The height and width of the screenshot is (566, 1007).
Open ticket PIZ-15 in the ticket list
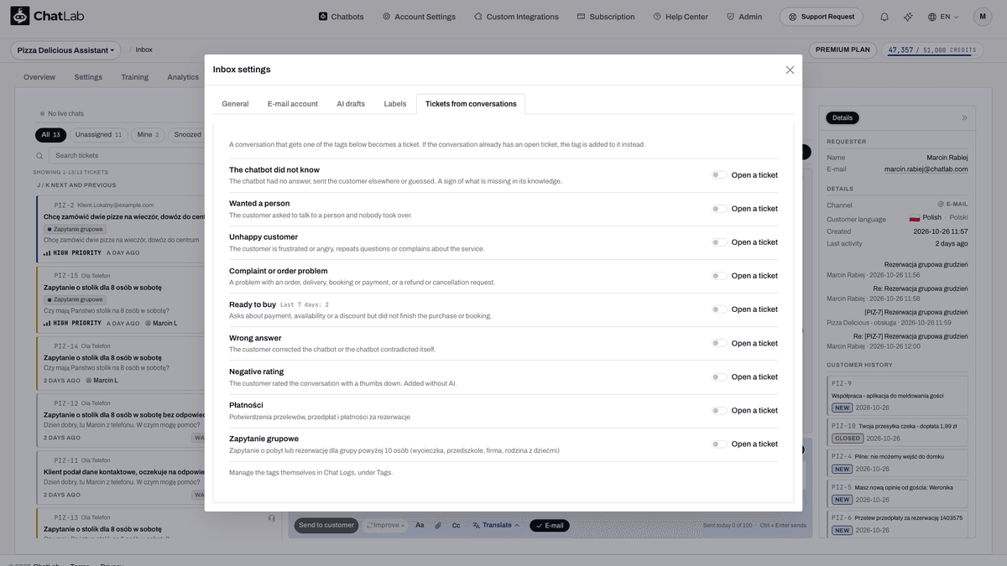click(121, 299)
